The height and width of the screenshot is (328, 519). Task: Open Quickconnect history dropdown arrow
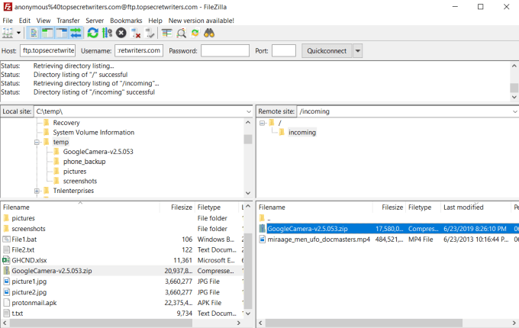tap(357, 51)
